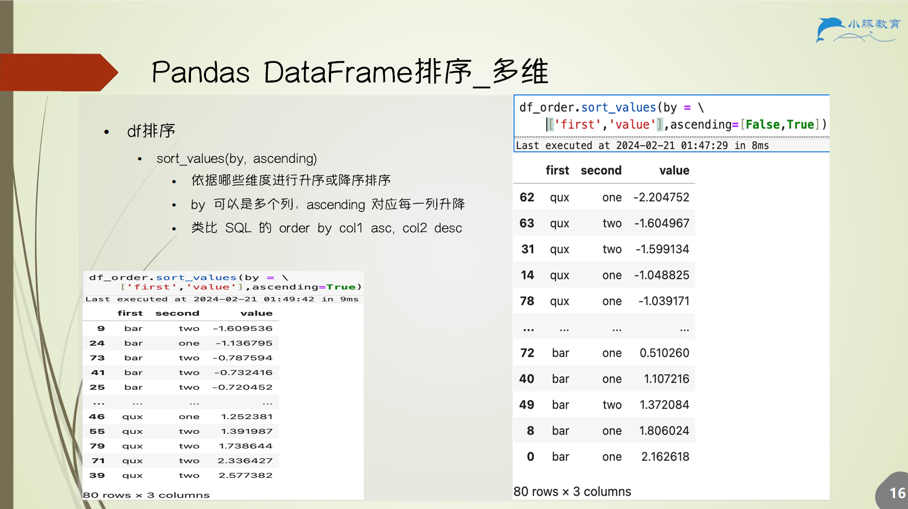Click value -0.732416 in left table
The image size is (908, 509).
coord(243,373)
